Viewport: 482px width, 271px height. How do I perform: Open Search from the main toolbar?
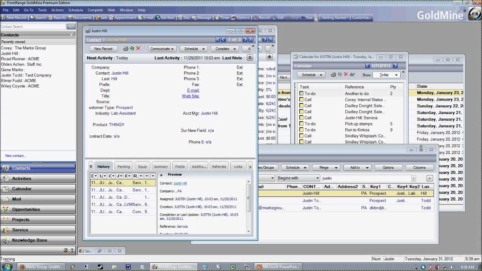(x=38, y=18)
